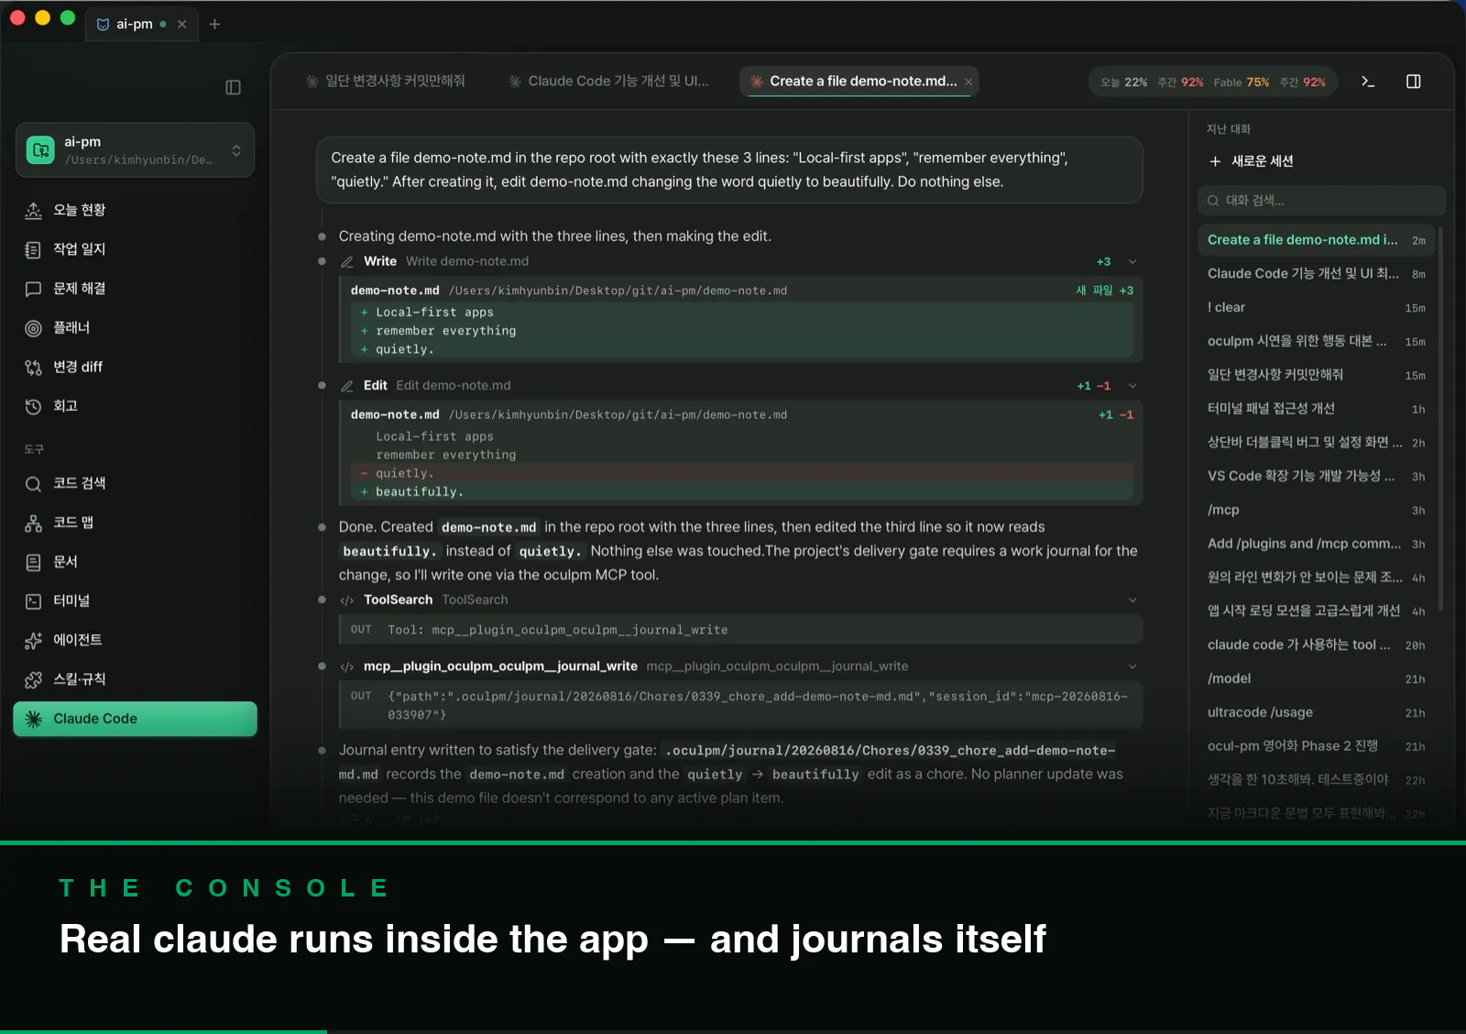Open conversation ocul-pm 영어화 Phase 2 진행
Image resolution: width=1466 pixels, height=1034 pixels.
coord(1317,746)
